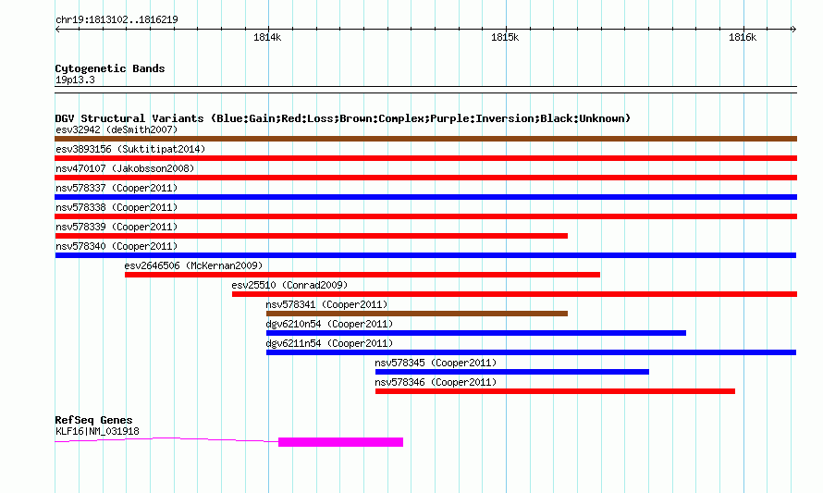Click the blue dgv6211n54 gain bar
Image resolution: width=823 pixels, height=493 pixels.
point(531,352)
